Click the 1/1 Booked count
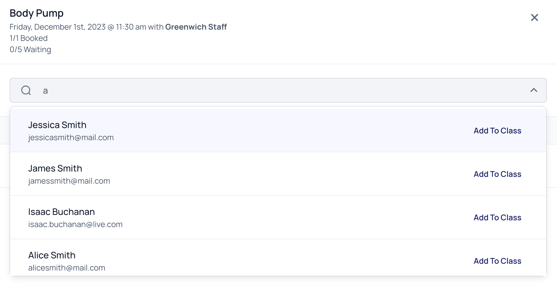 pyautogui.click(x=28, y=38)
